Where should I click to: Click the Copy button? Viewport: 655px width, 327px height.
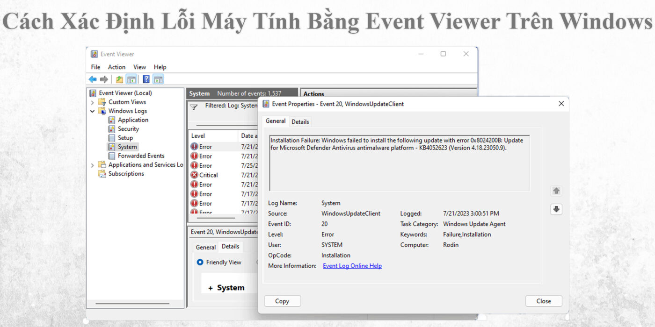point(282,301)
